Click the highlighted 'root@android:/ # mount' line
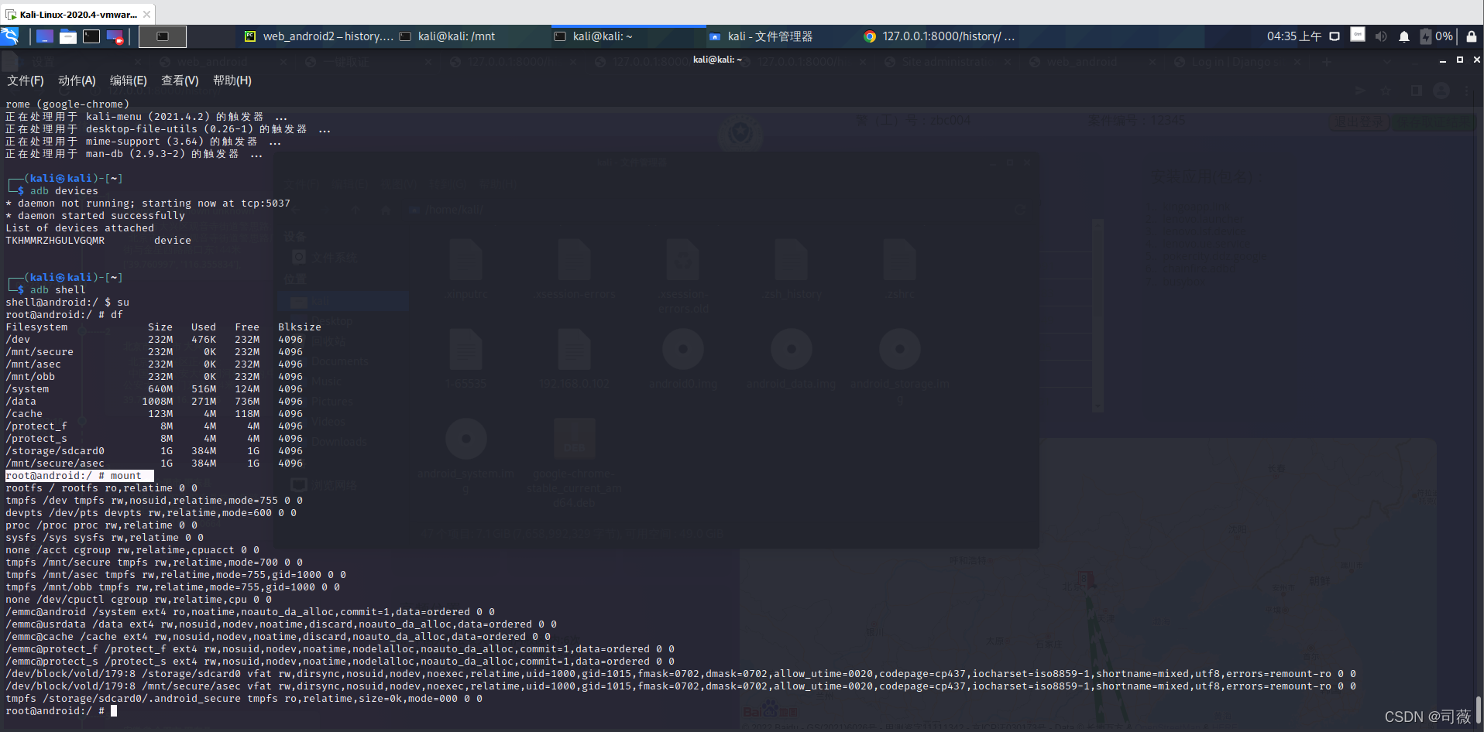This screenshot has width=1484, height=732. click(x=80, y=476)
